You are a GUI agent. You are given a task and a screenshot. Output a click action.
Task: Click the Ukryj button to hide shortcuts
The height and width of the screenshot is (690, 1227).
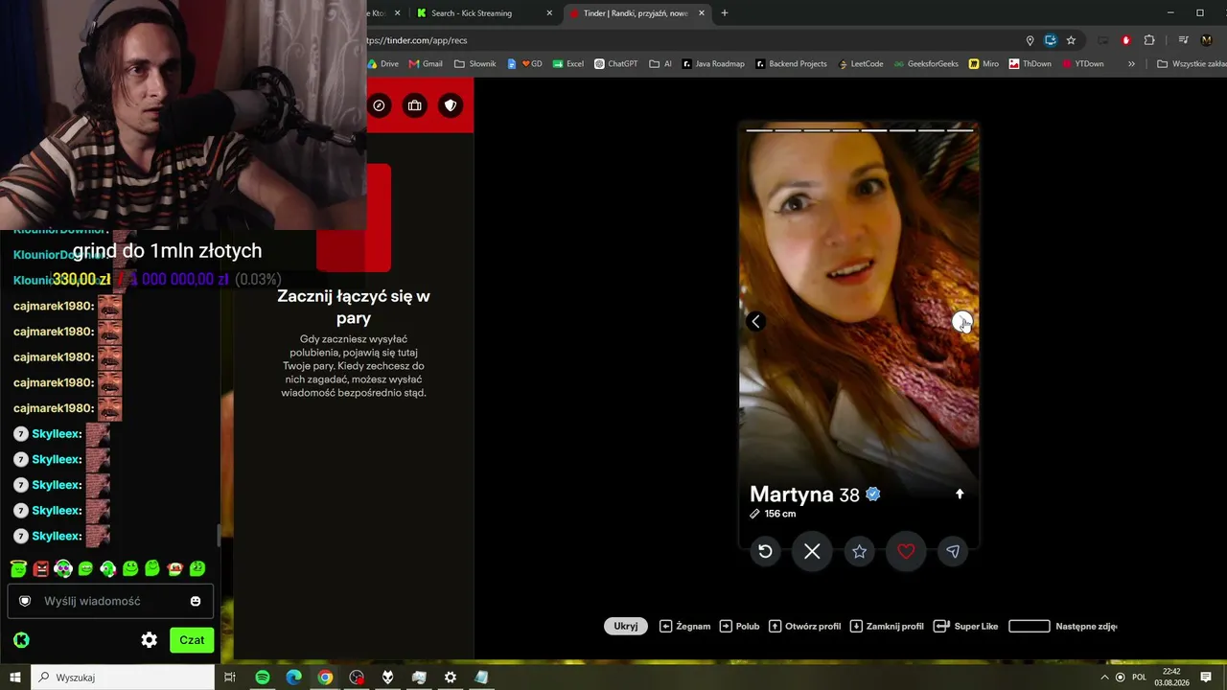coord(626,626)
